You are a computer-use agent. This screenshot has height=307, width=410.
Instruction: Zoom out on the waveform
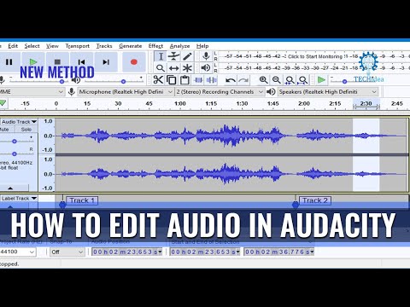(277, 80)
